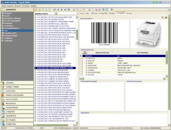Click the first-record arrow icon in the toolbar

point(55,10)
